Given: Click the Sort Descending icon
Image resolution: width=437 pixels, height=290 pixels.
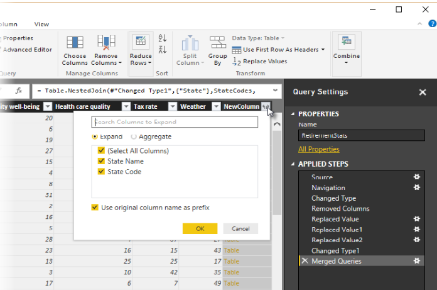Looking at the screenshot, I should point(163,50).
